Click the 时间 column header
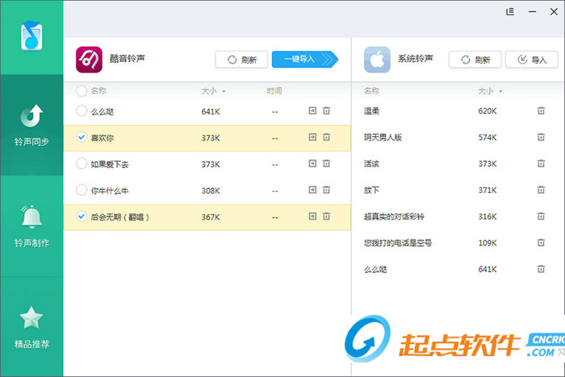 pyautogui.click(x=274, y=91)
